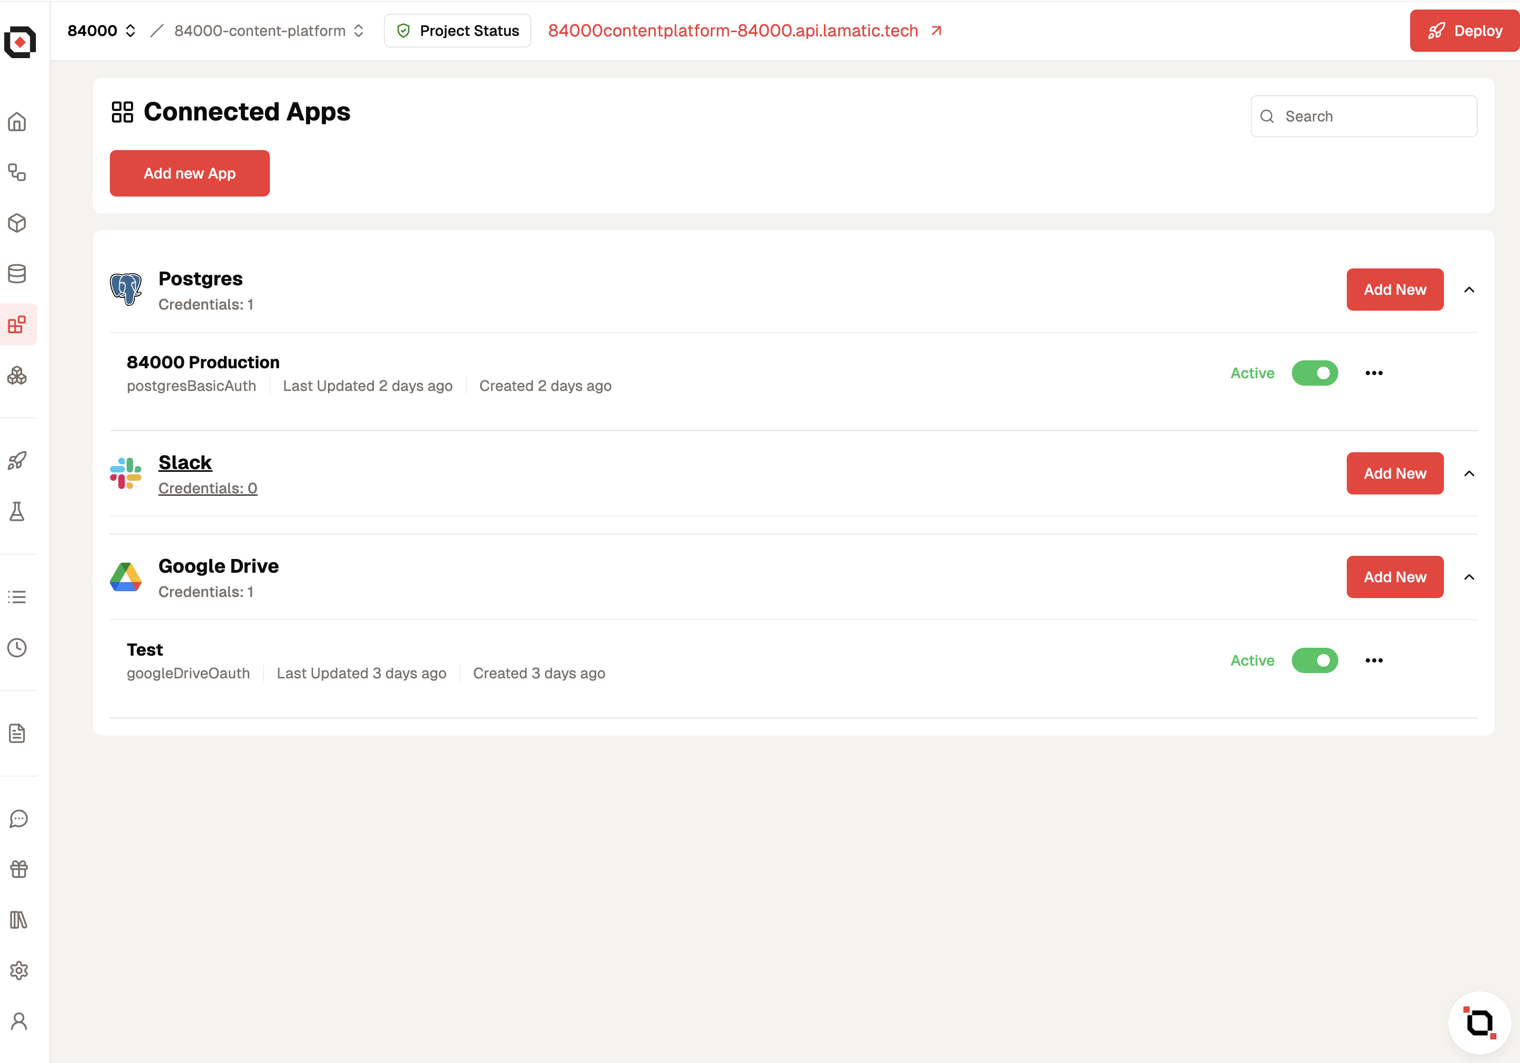Open the chat message sidebar icon

coord(18,818)
